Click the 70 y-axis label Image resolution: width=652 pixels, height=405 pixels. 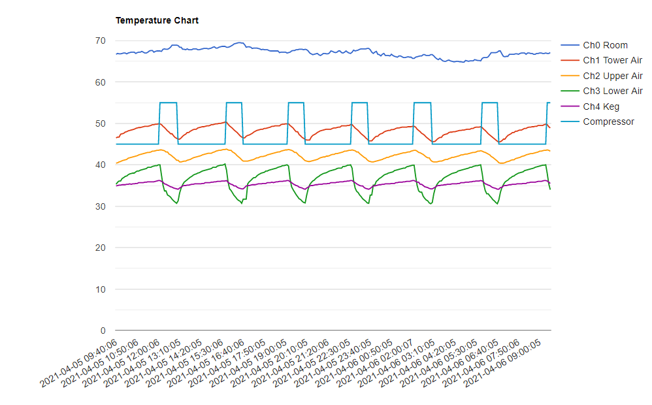[100, 40]
